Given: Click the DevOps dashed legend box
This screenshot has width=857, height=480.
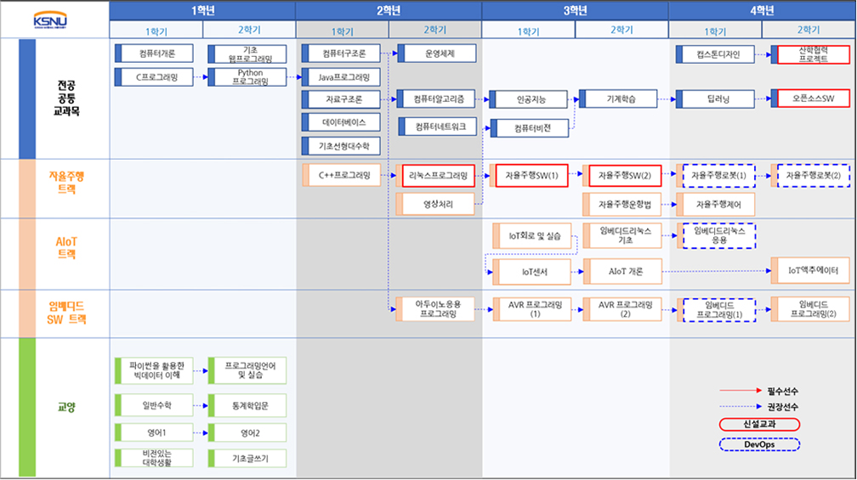Looking at the screenshot, I should pos(758,444).
